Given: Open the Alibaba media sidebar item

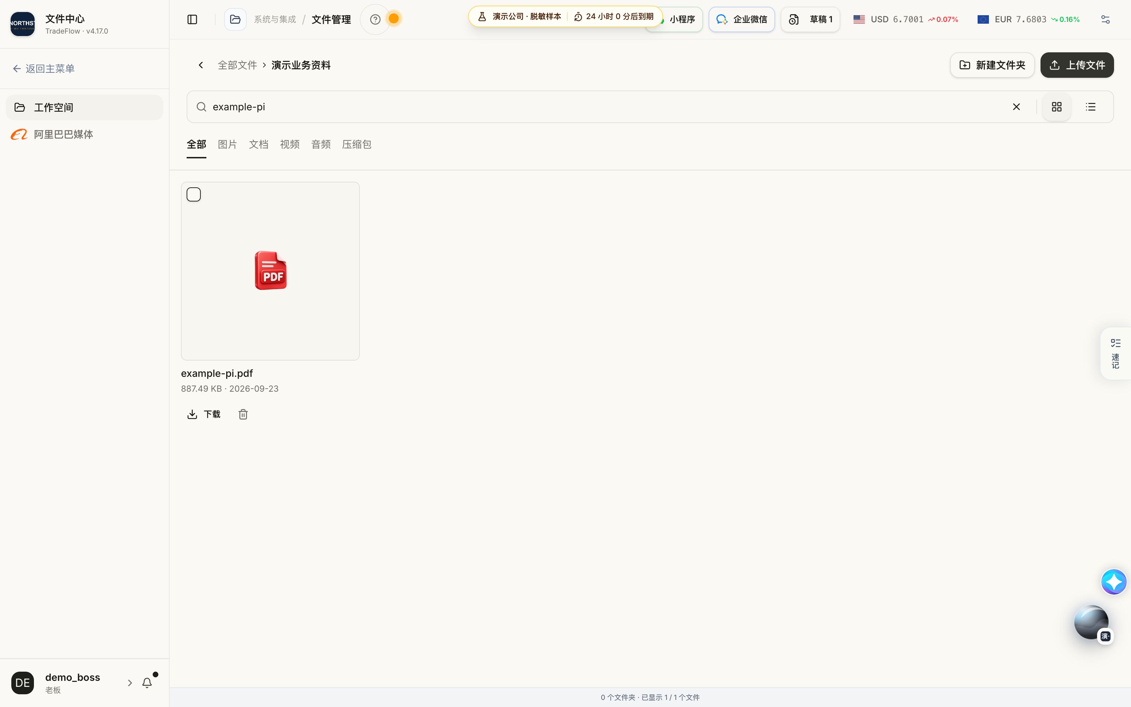Looking at the screenshot, I should pyautogui.click(x=84, y=135).
